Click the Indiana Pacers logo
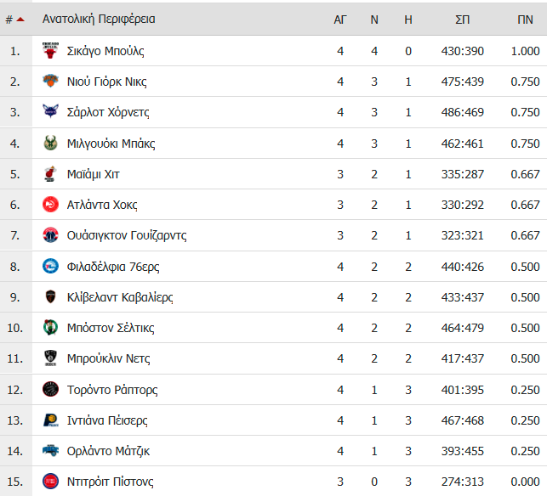 tap(50, 420)
